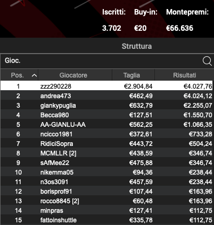Select player borisprof91 row

[106, 192]
